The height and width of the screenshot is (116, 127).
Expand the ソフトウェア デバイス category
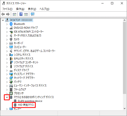point(7,67)
